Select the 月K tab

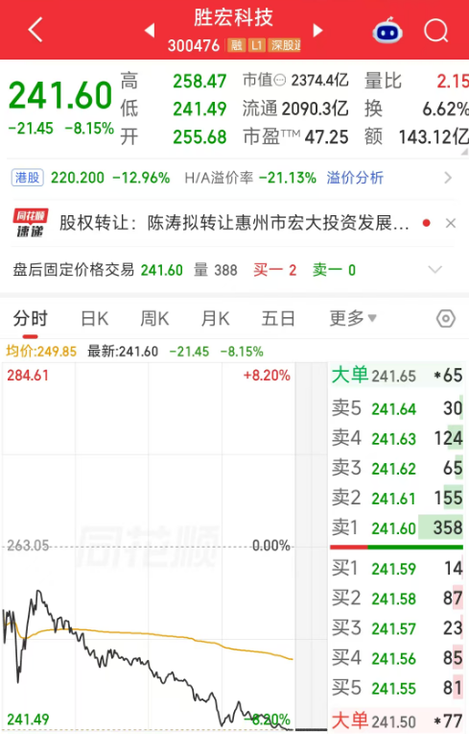click(x=215, y=319)
